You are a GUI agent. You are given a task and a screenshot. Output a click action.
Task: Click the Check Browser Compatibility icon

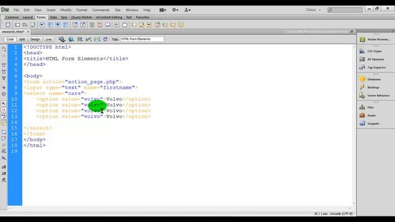97,39
